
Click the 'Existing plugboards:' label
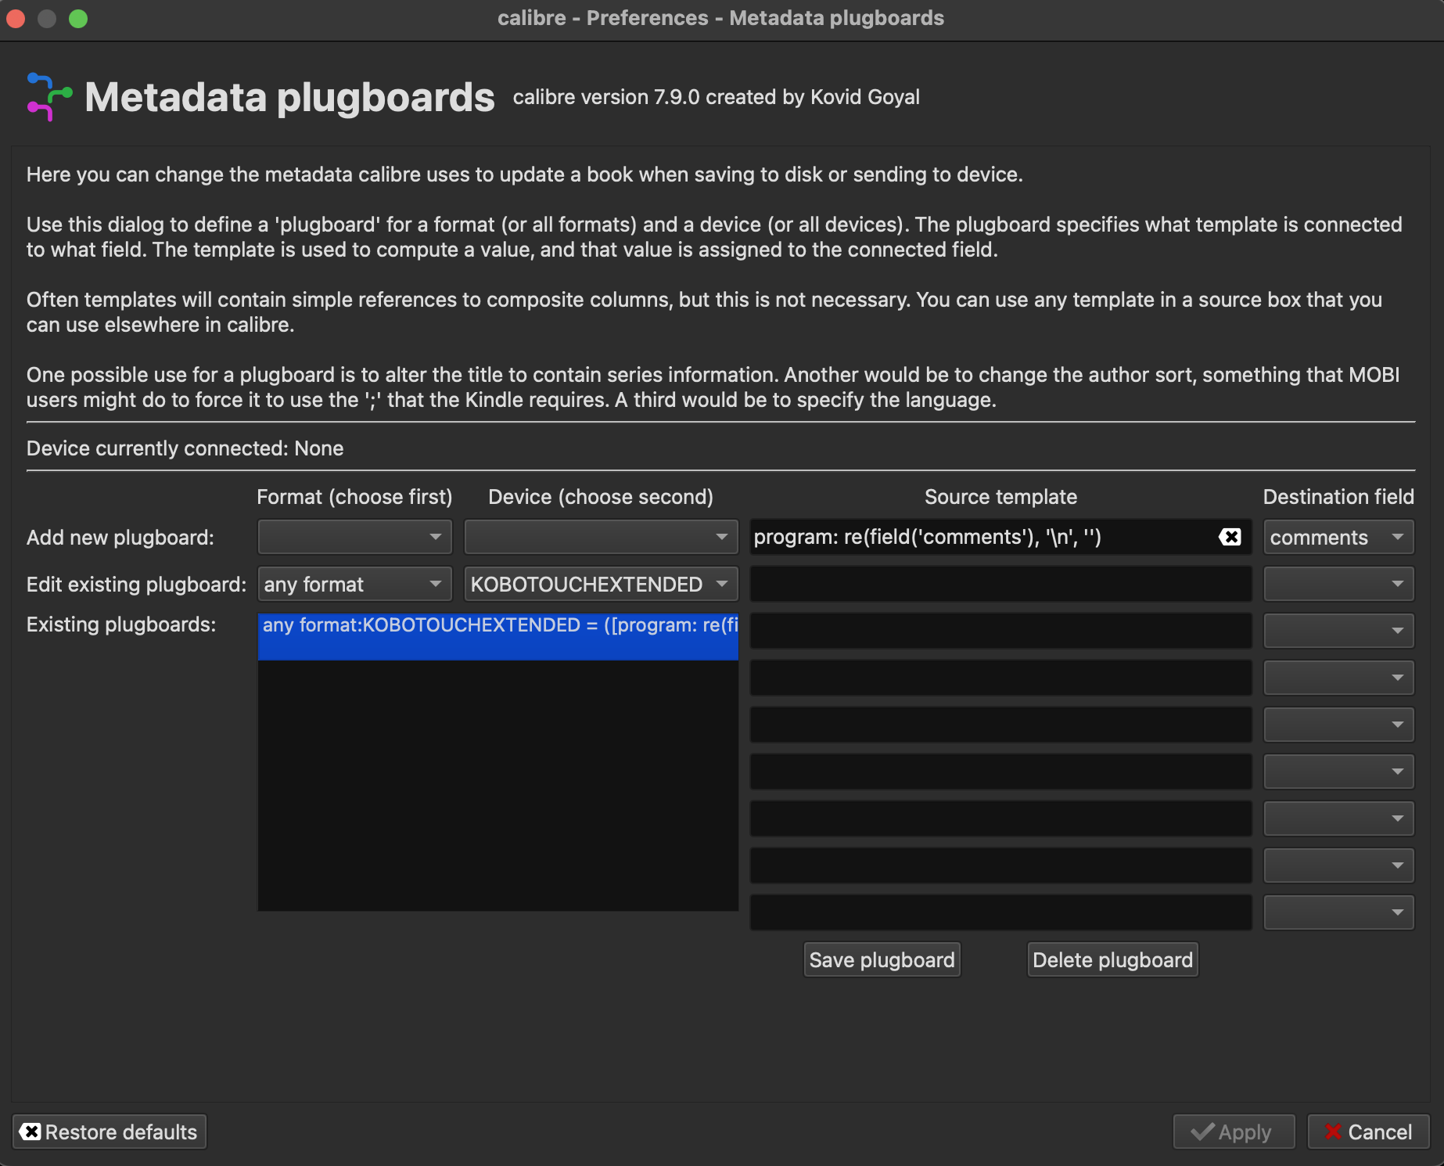pyautogui.click(x=121, y=624)
